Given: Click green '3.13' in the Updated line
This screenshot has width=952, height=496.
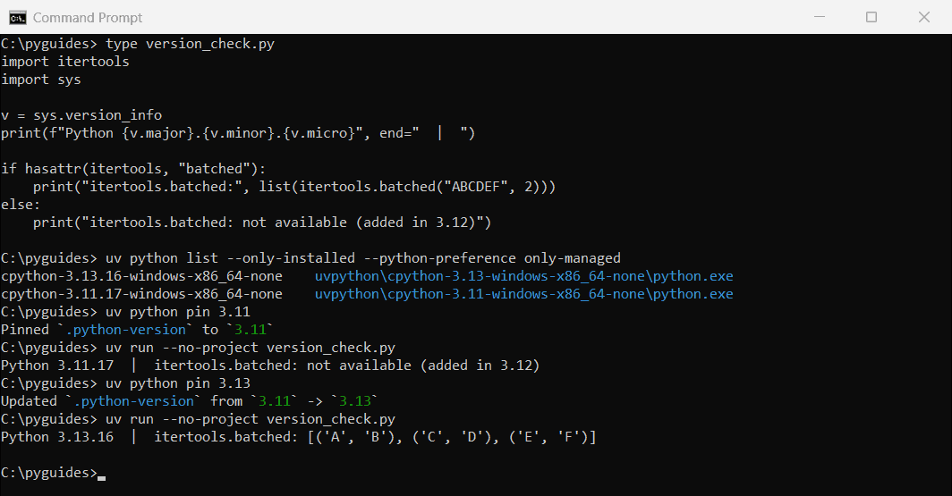Looking at the screenshot, I should [354, 401].
